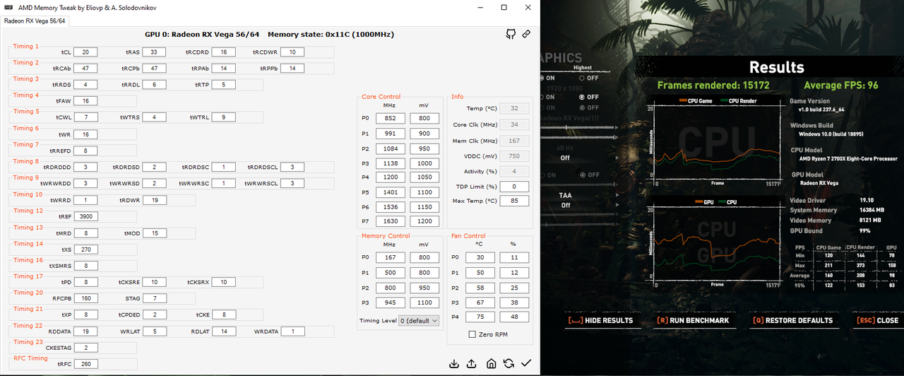Viewport: 904px width, 376px height.
Task: Click the tRCDRD value field
Action: click(223, 52)
